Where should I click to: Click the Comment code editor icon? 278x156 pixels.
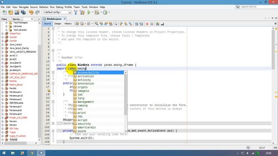point(158,24)
